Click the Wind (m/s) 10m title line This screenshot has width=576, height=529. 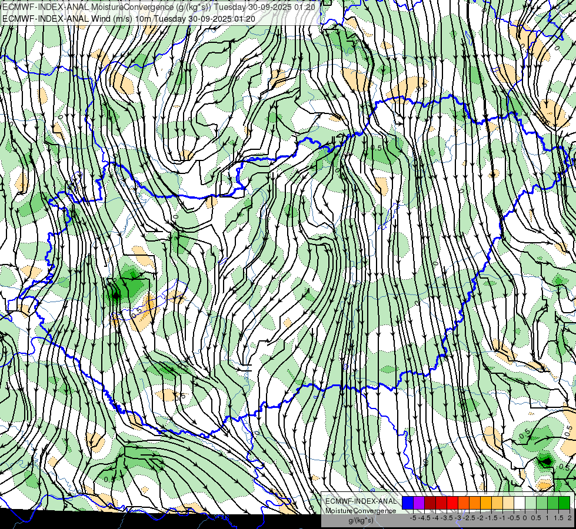[128, 19]
